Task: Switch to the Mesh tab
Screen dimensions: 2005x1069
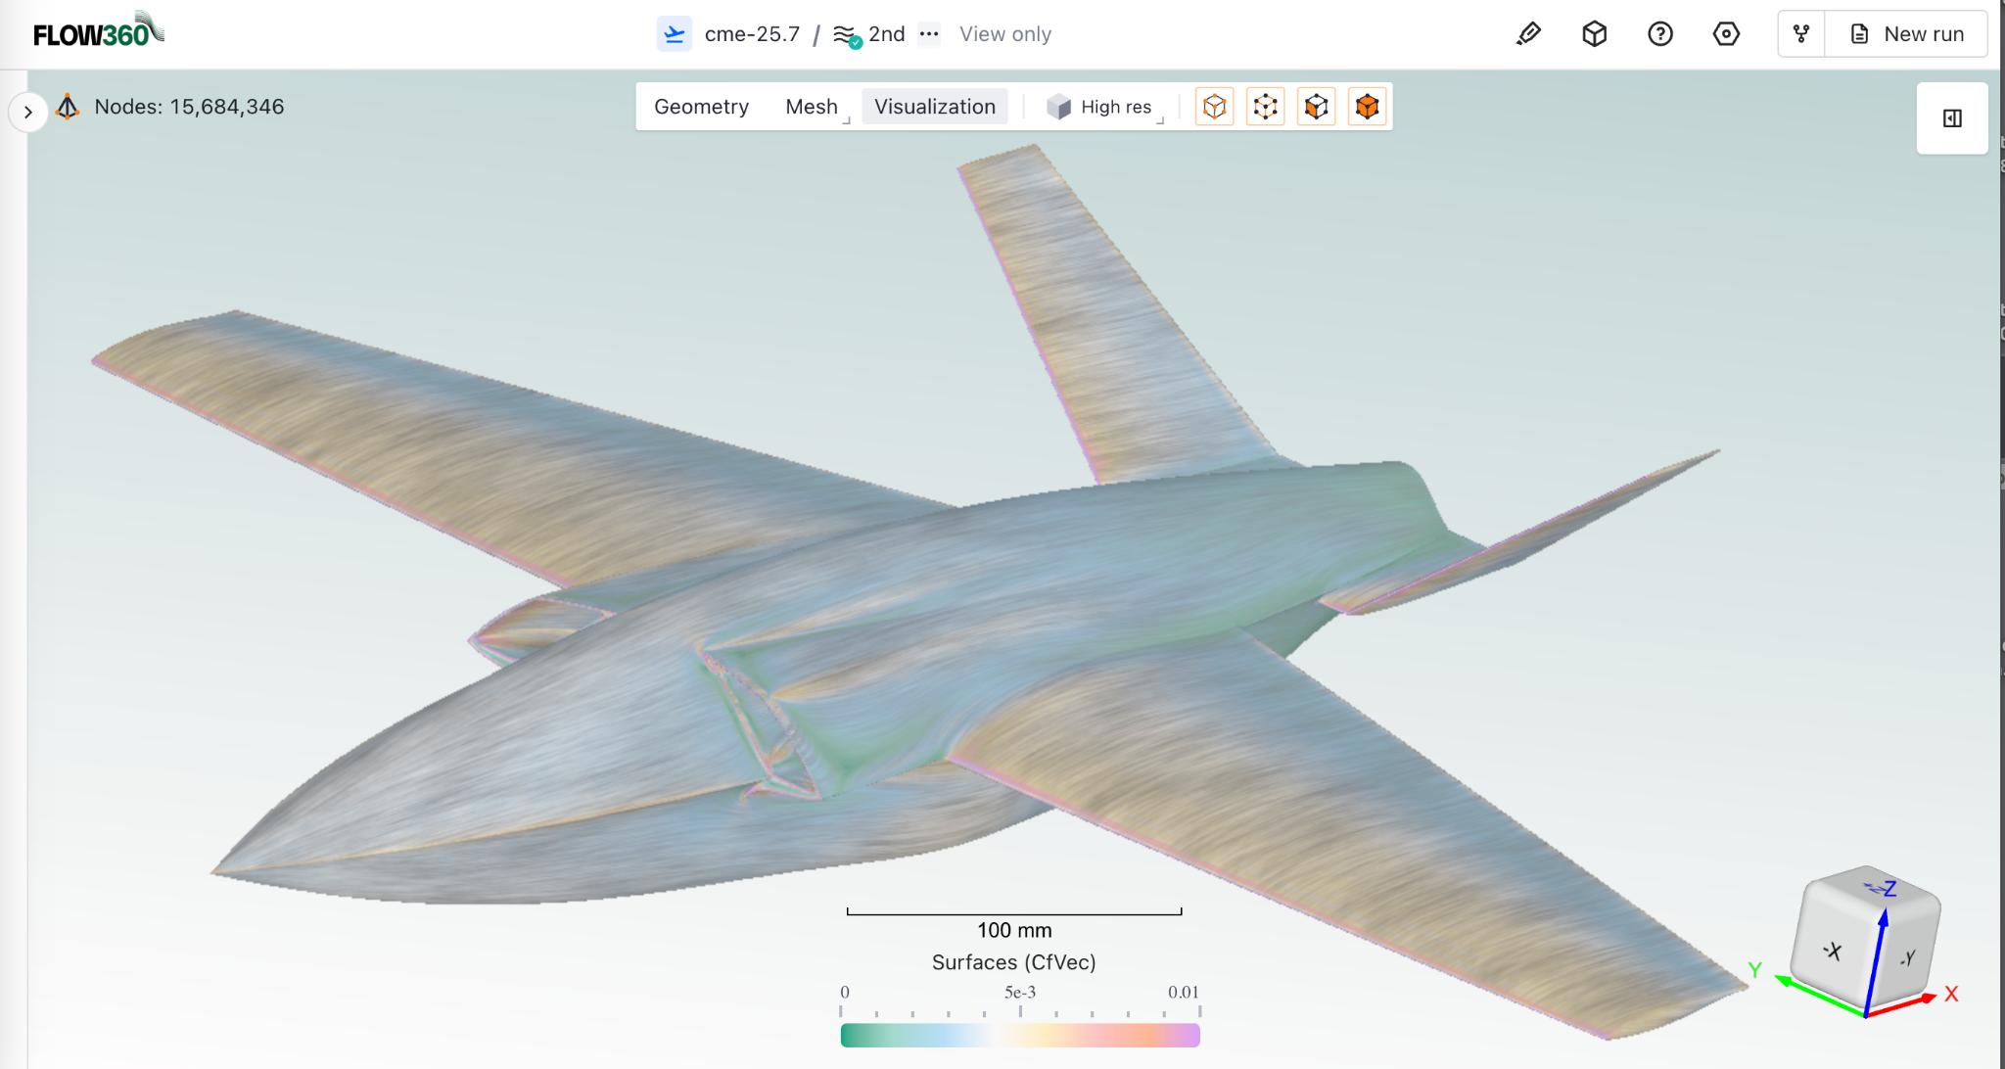Action: click(x=811, y=106)
